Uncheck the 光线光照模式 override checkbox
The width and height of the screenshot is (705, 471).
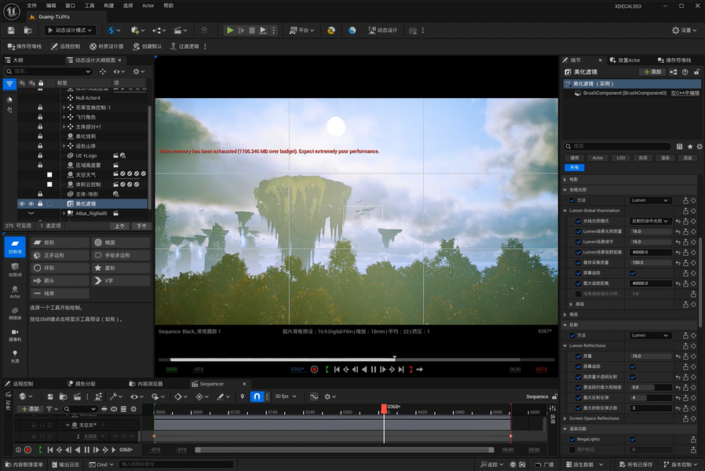tap(578, 221)
